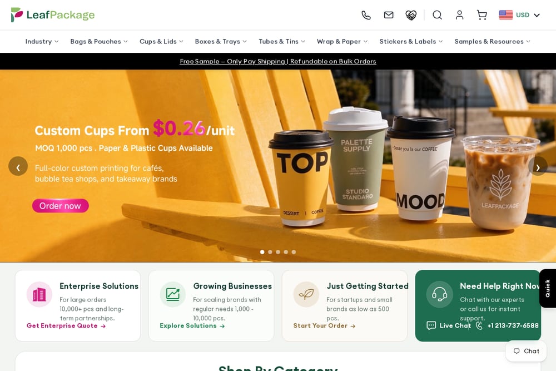Open Start Your Order link
The width and height of the screenshot is (556, 371).
pyautogui.click(x=324, y=325)
